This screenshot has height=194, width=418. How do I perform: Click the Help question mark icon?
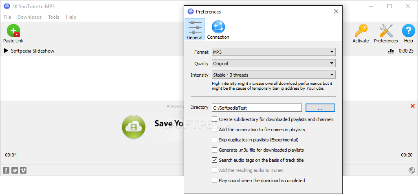click(x=408, y=31)
